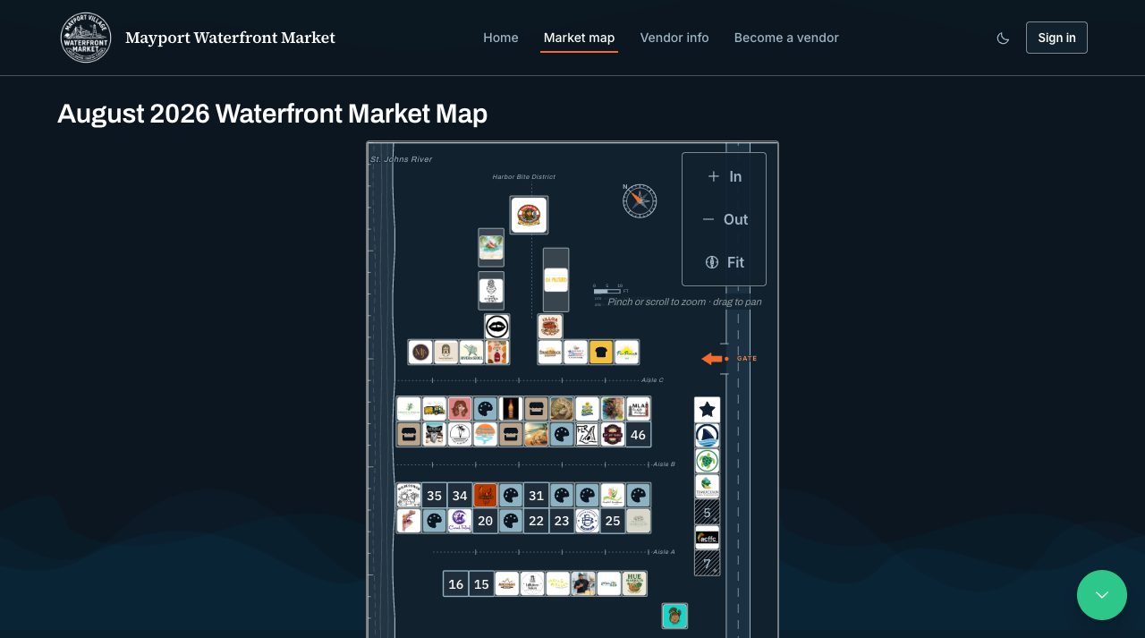Viewport: 1145px width, 638px height.
Task: Click hatched booth 7 by the road
Action: 707,564
